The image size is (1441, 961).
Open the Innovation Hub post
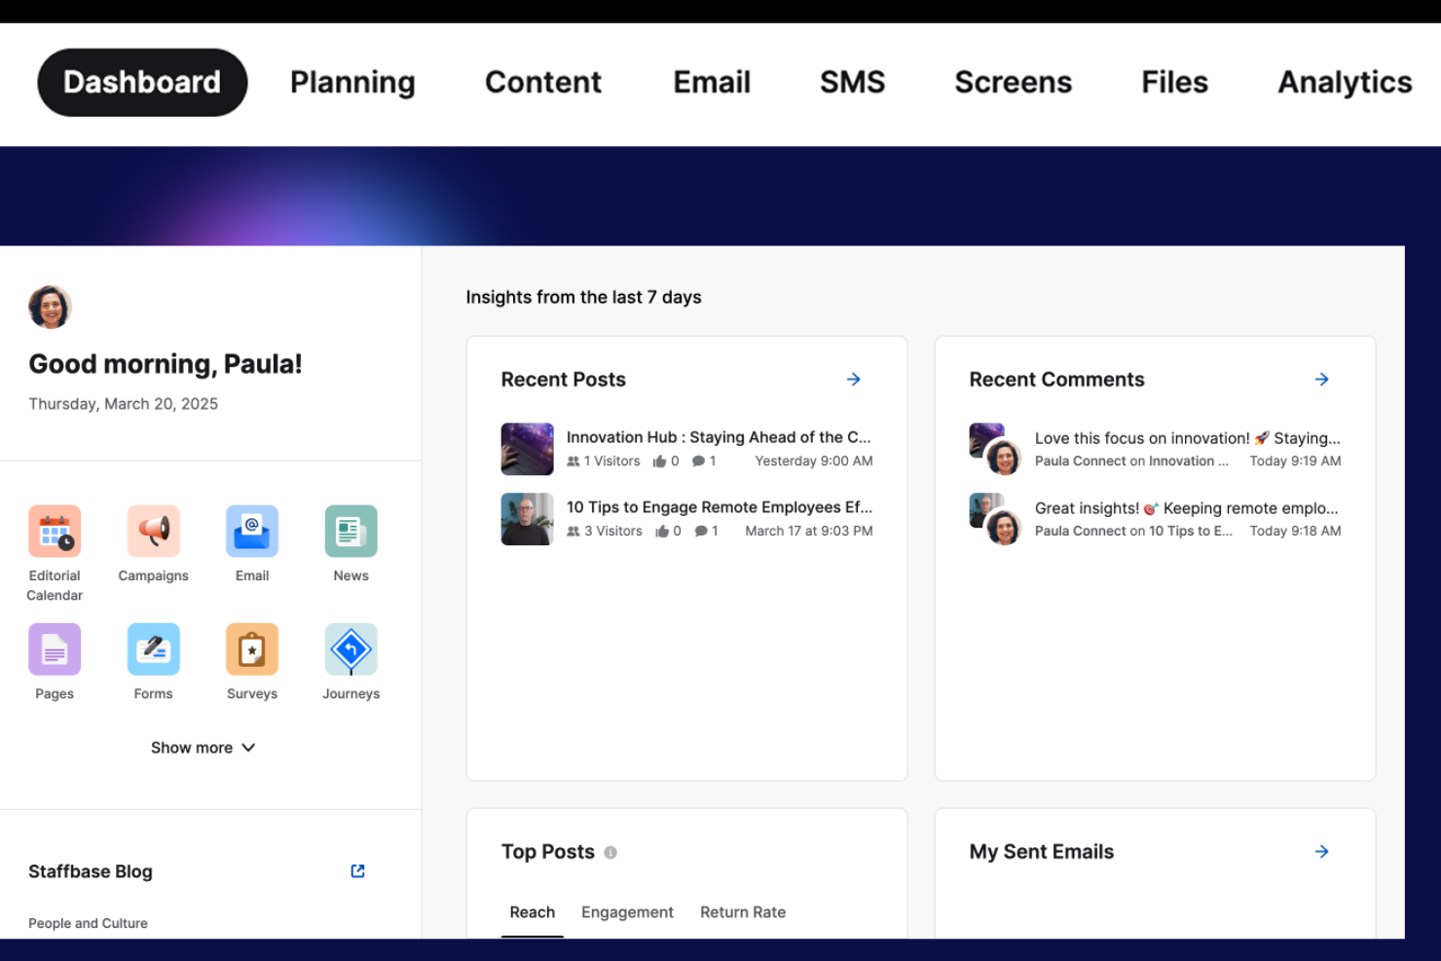pyautogui.click(x=720, y=437)
